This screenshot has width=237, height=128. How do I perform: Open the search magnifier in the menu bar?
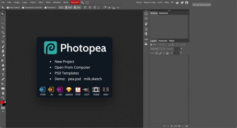pyautogui.click(x=82, y=2)
